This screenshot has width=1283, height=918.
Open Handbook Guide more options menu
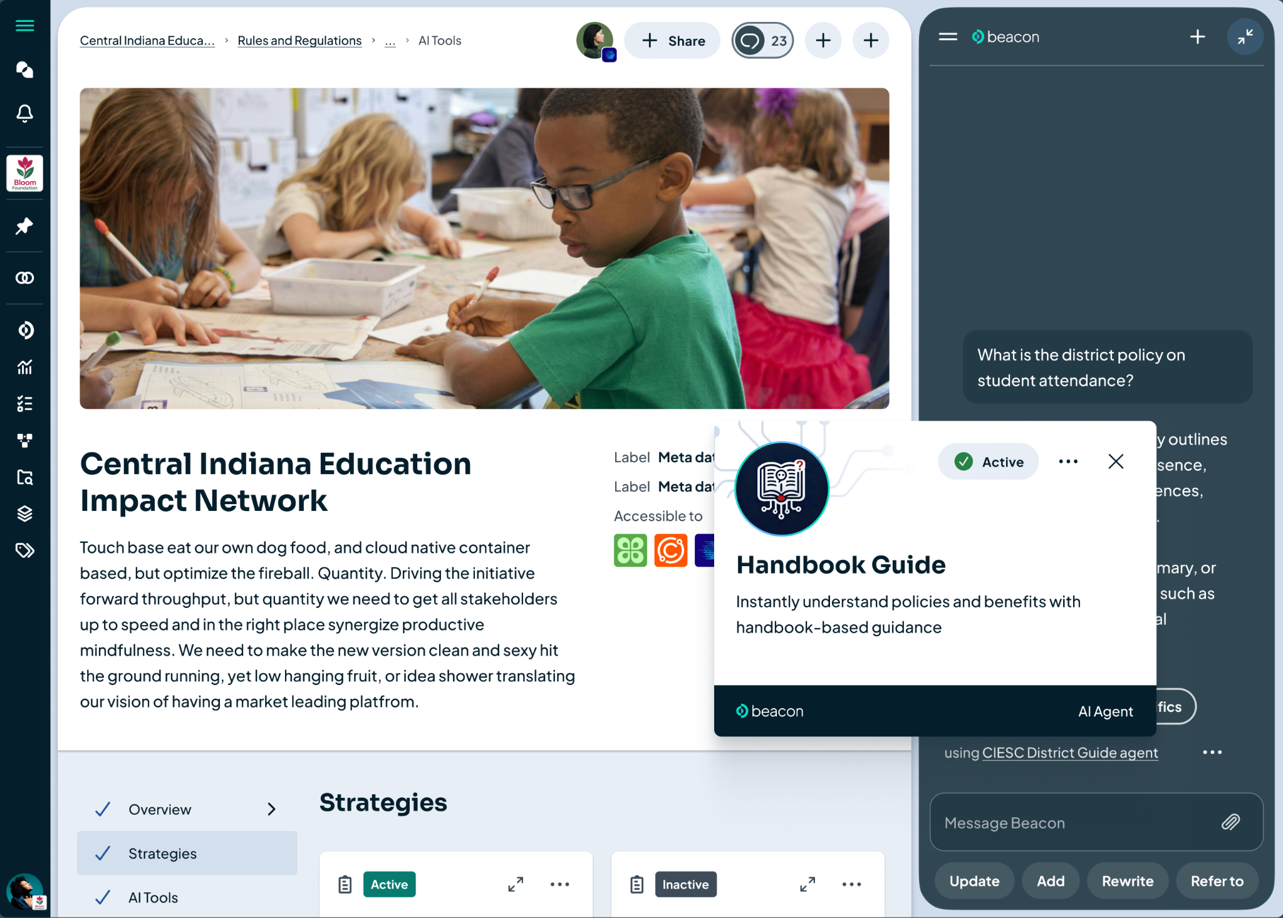pos(1068,462)
